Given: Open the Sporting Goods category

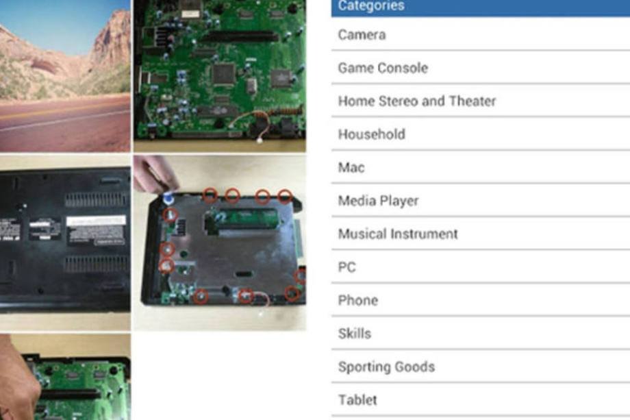Looking at the screenshot, I should (481, 367).
